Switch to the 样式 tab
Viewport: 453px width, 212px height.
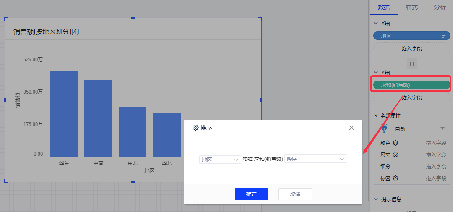pos(411,7)
